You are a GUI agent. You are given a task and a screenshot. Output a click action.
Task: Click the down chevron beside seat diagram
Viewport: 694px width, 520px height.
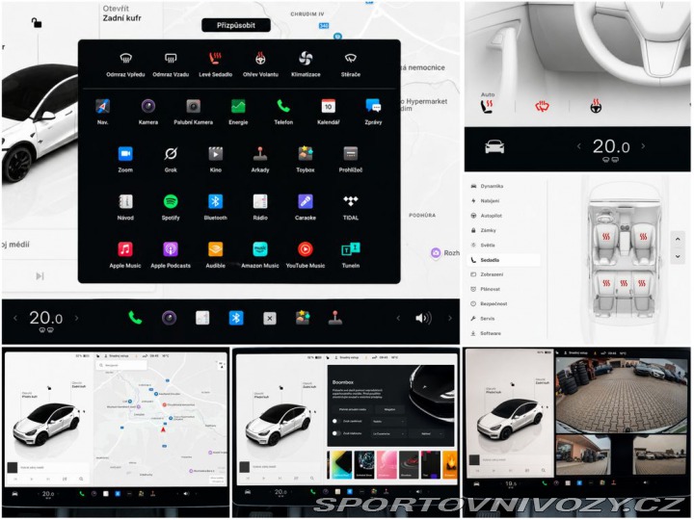pos(678,256)
